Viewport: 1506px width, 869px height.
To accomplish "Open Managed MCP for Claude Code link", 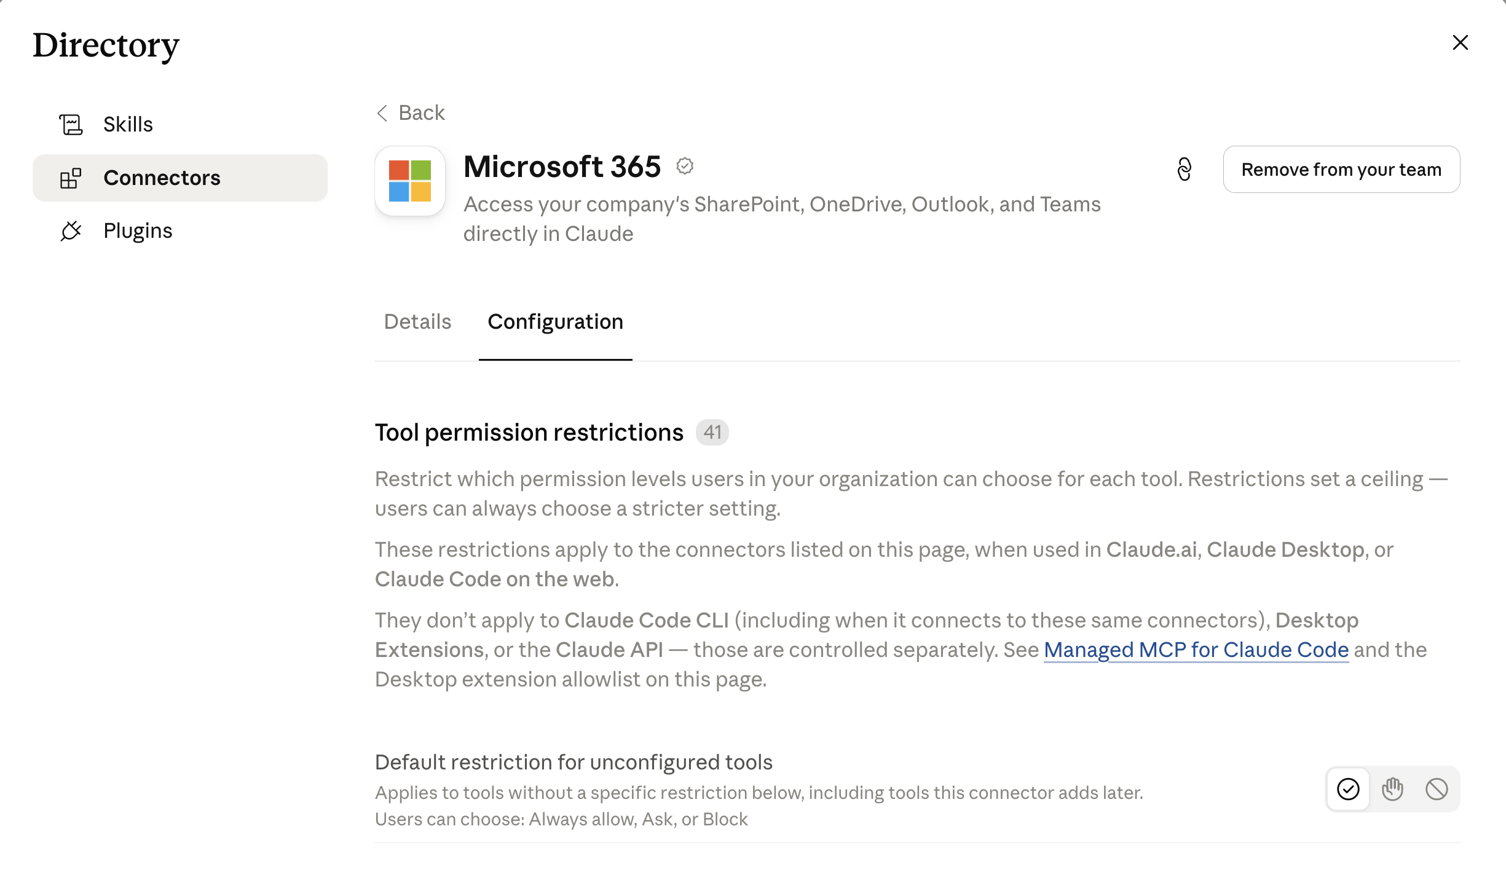I will pyautogui.click(x=1196, y=650).
